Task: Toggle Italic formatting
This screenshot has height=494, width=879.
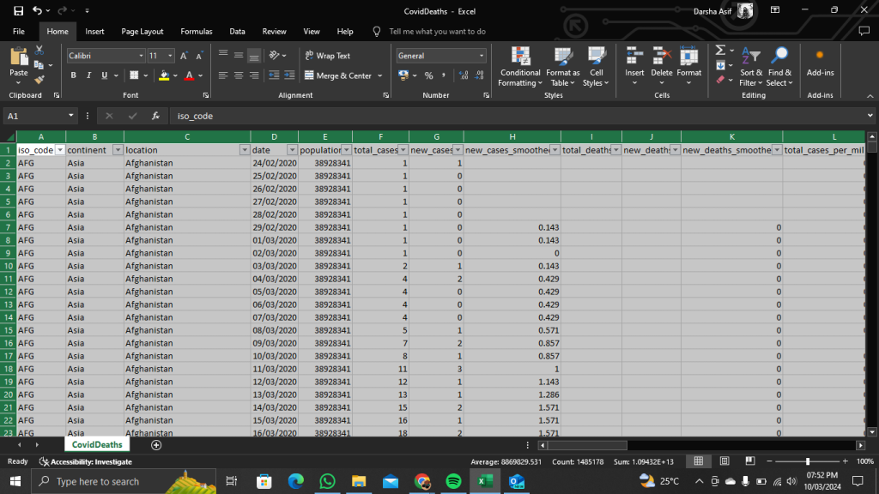Action: pos(88,75)
